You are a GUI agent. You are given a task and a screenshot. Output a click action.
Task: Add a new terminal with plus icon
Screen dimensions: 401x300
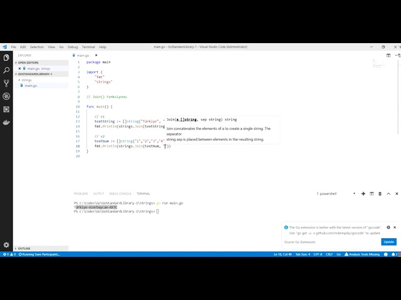tap(363, 194)
